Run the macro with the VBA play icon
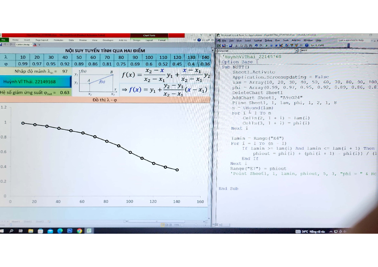The height and width of the screenshot is (267, 378). coord(266,46)
